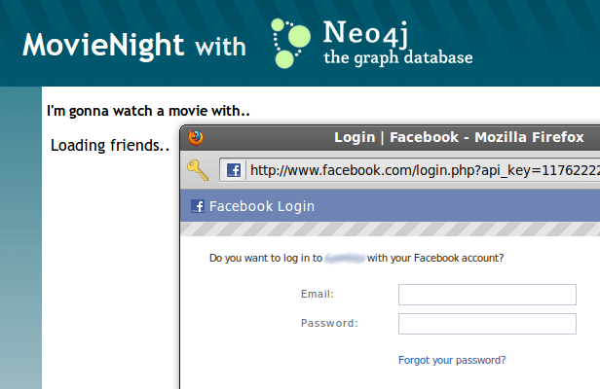Click the Loading friends text

tap(110, 146)
